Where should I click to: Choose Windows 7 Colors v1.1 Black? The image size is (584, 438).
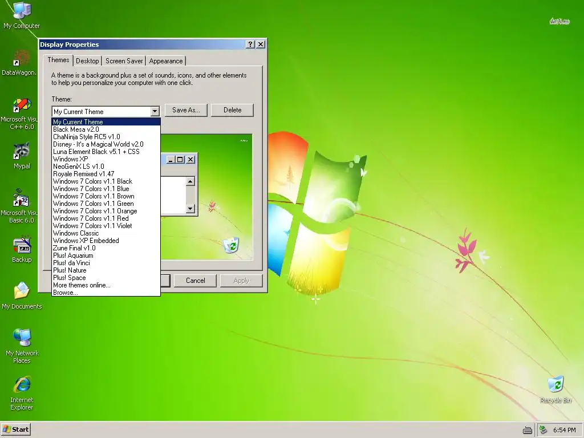106,181
